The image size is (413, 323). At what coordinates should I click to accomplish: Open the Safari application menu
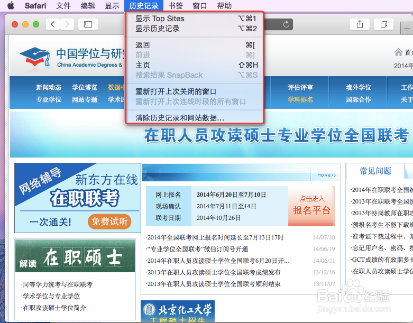coord(35,5)
